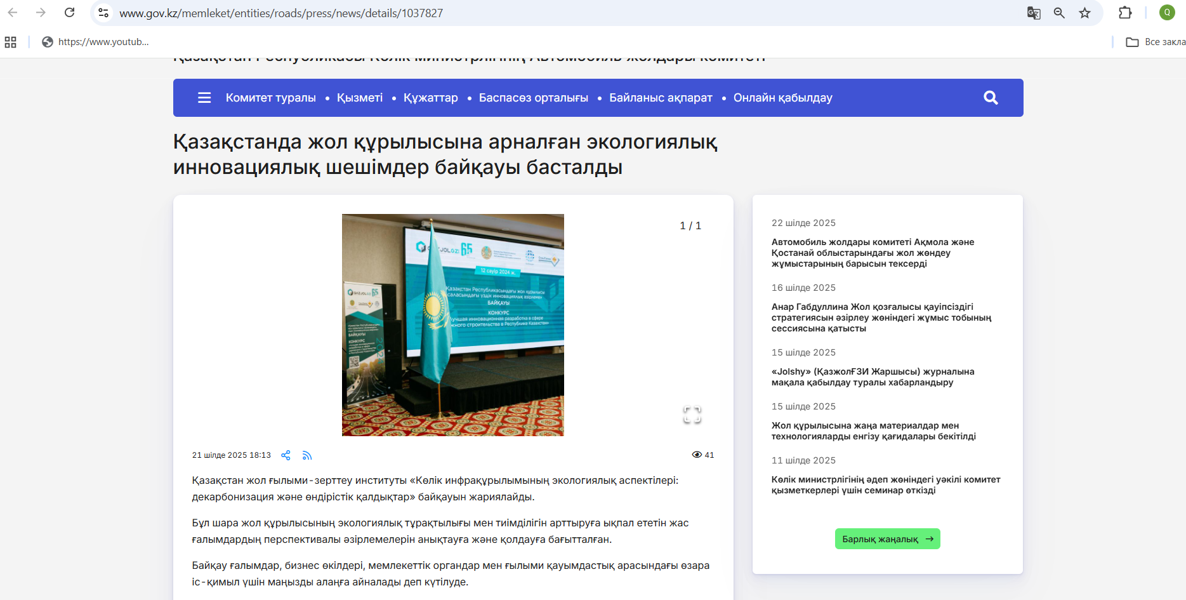
Task: Open the green profile avatar
Action: tap(1167, 13)
